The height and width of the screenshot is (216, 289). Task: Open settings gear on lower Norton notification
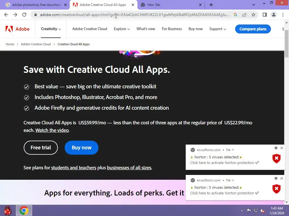click(x=276, y=178)
